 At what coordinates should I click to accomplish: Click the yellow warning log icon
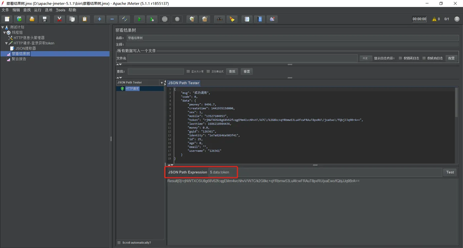click(434, 19)
